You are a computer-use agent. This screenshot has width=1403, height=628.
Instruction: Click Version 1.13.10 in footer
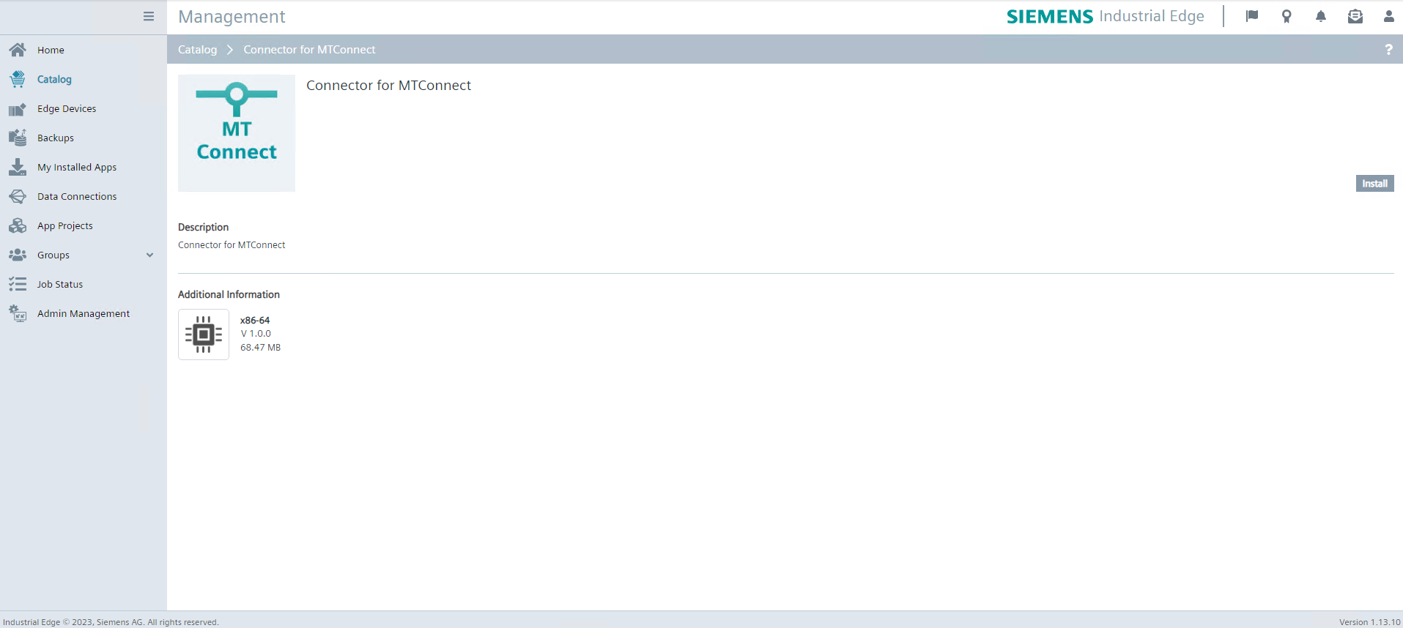[1369, 622]
